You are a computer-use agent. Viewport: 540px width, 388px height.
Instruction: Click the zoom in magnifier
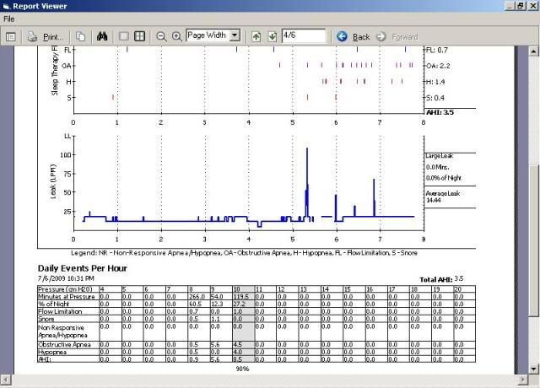(176, 36)
